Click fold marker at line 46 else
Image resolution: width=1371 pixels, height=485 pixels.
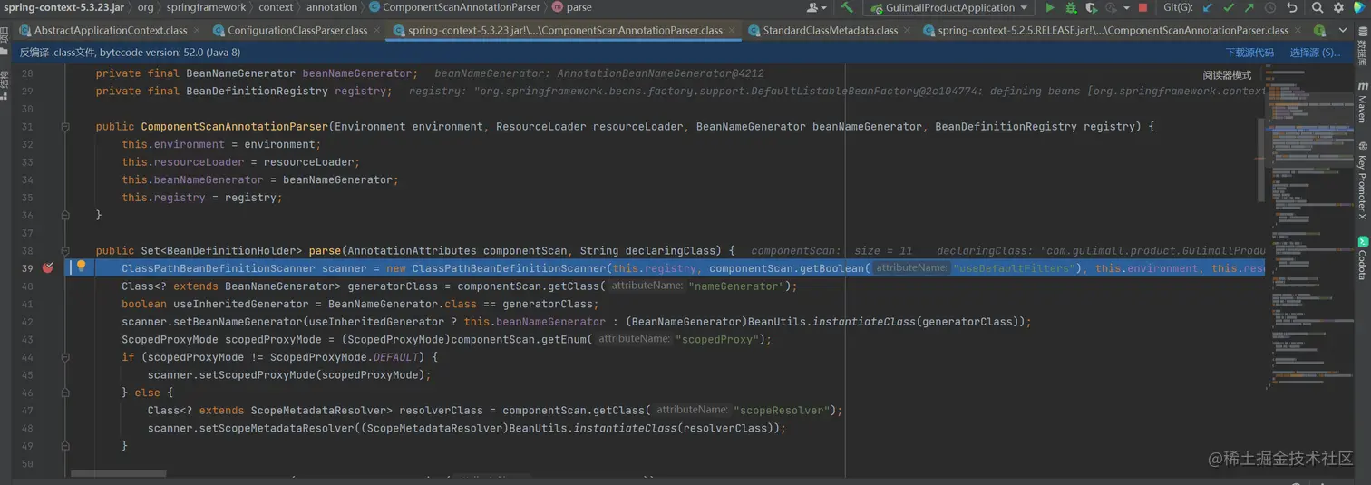tap(65, 393)
